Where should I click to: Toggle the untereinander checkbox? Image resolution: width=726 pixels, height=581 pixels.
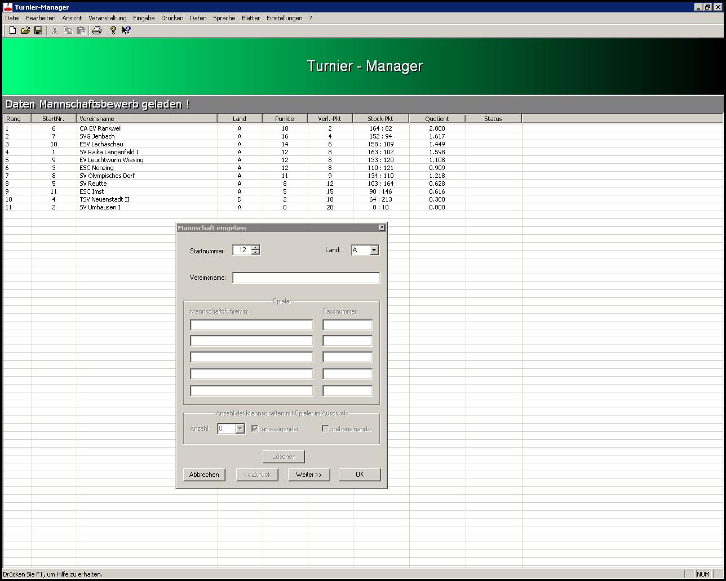click(255, 428)
